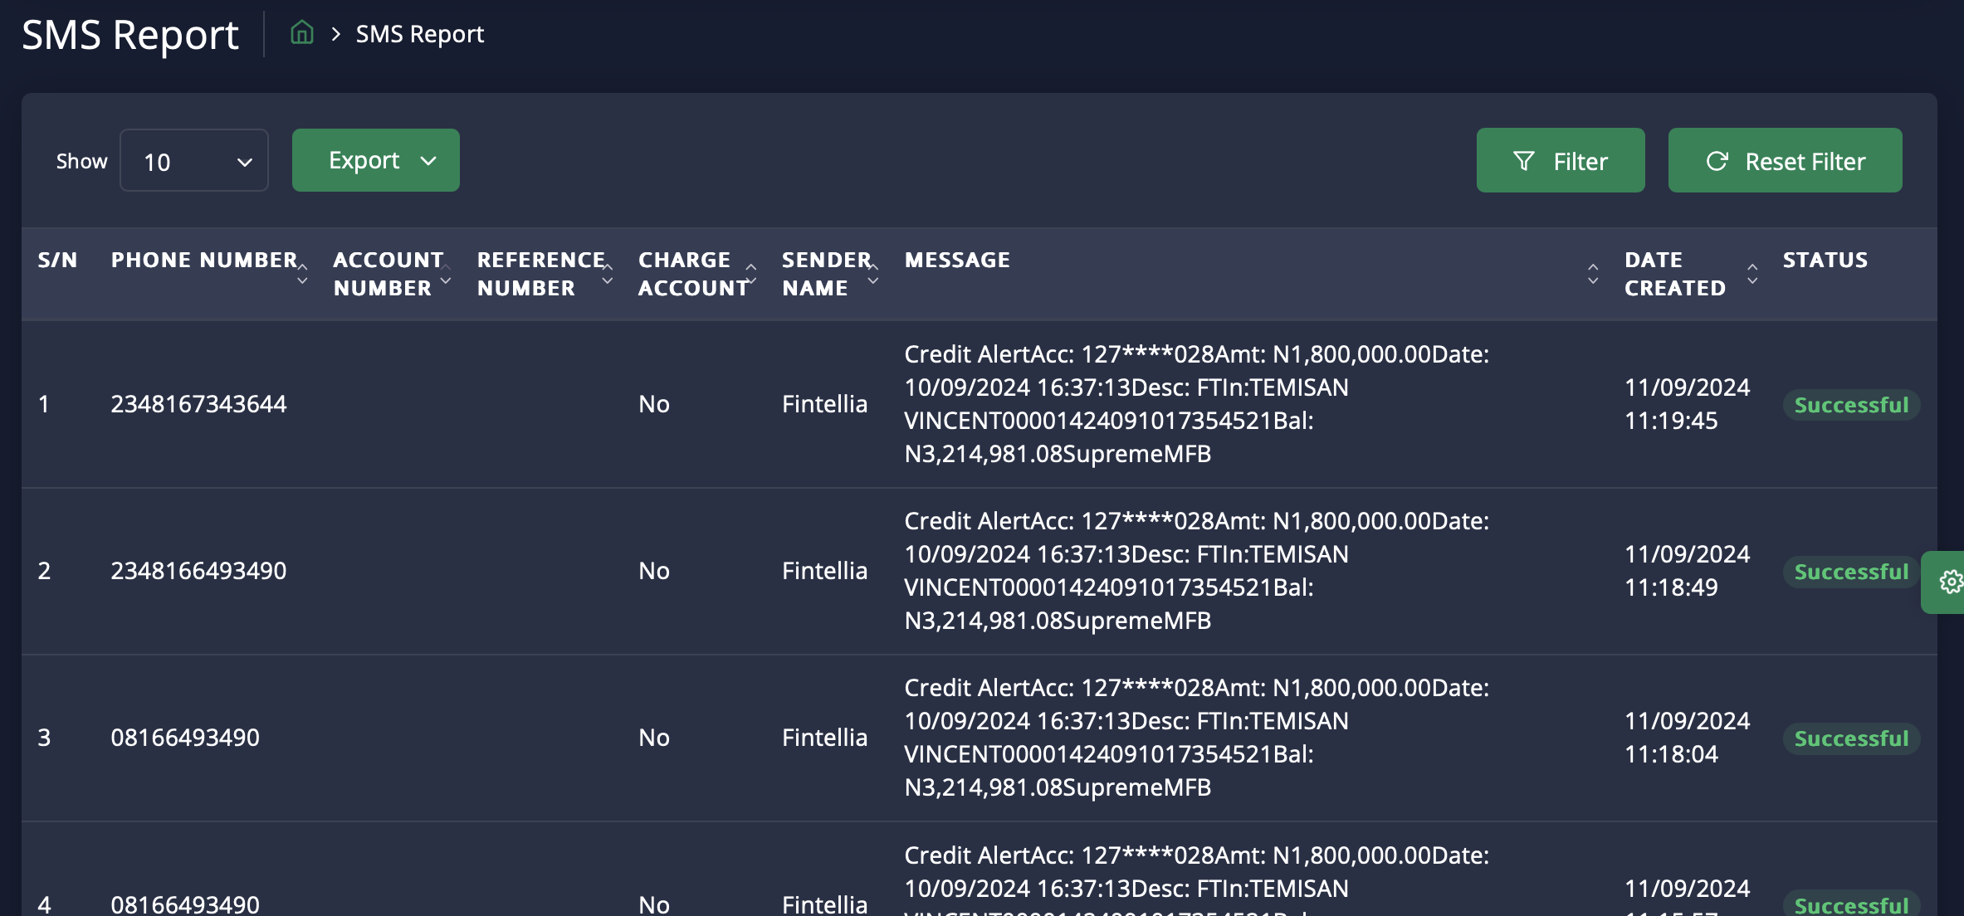The width and height of the screenshot is (1964, 916).
Task: Click the Reset Filter button
Action: pyautogui.click(x=1785, y=161)
